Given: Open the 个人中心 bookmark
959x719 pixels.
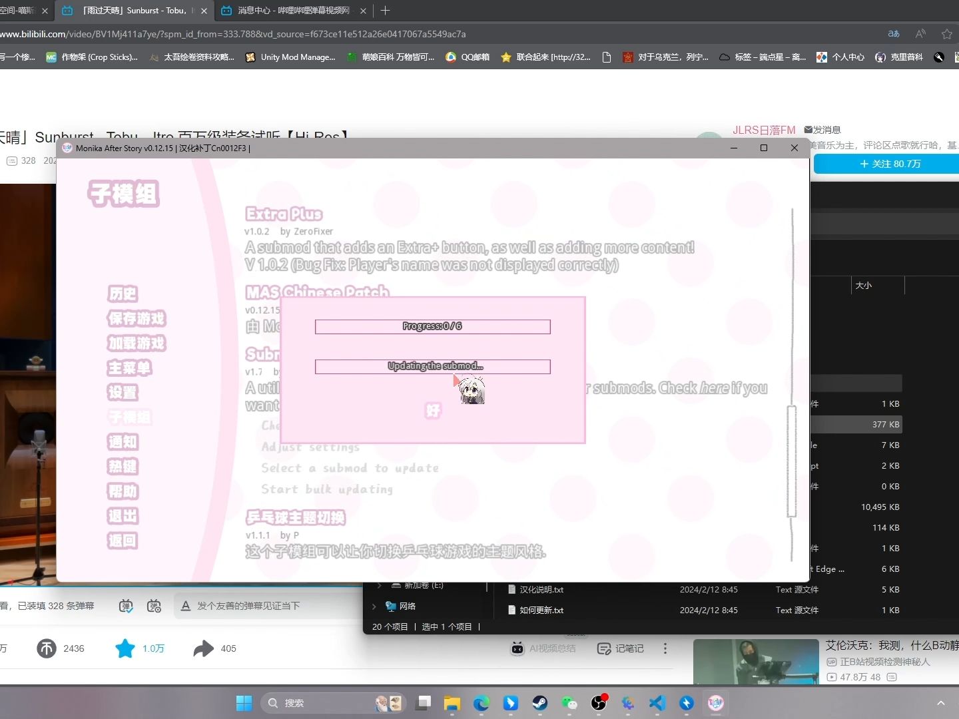Looking at the screenshot, I should pos(840,57).
